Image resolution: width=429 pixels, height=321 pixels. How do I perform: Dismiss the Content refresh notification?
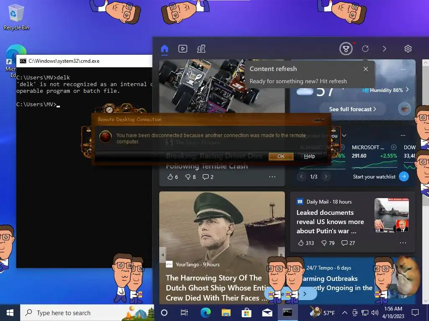(366, 69)
